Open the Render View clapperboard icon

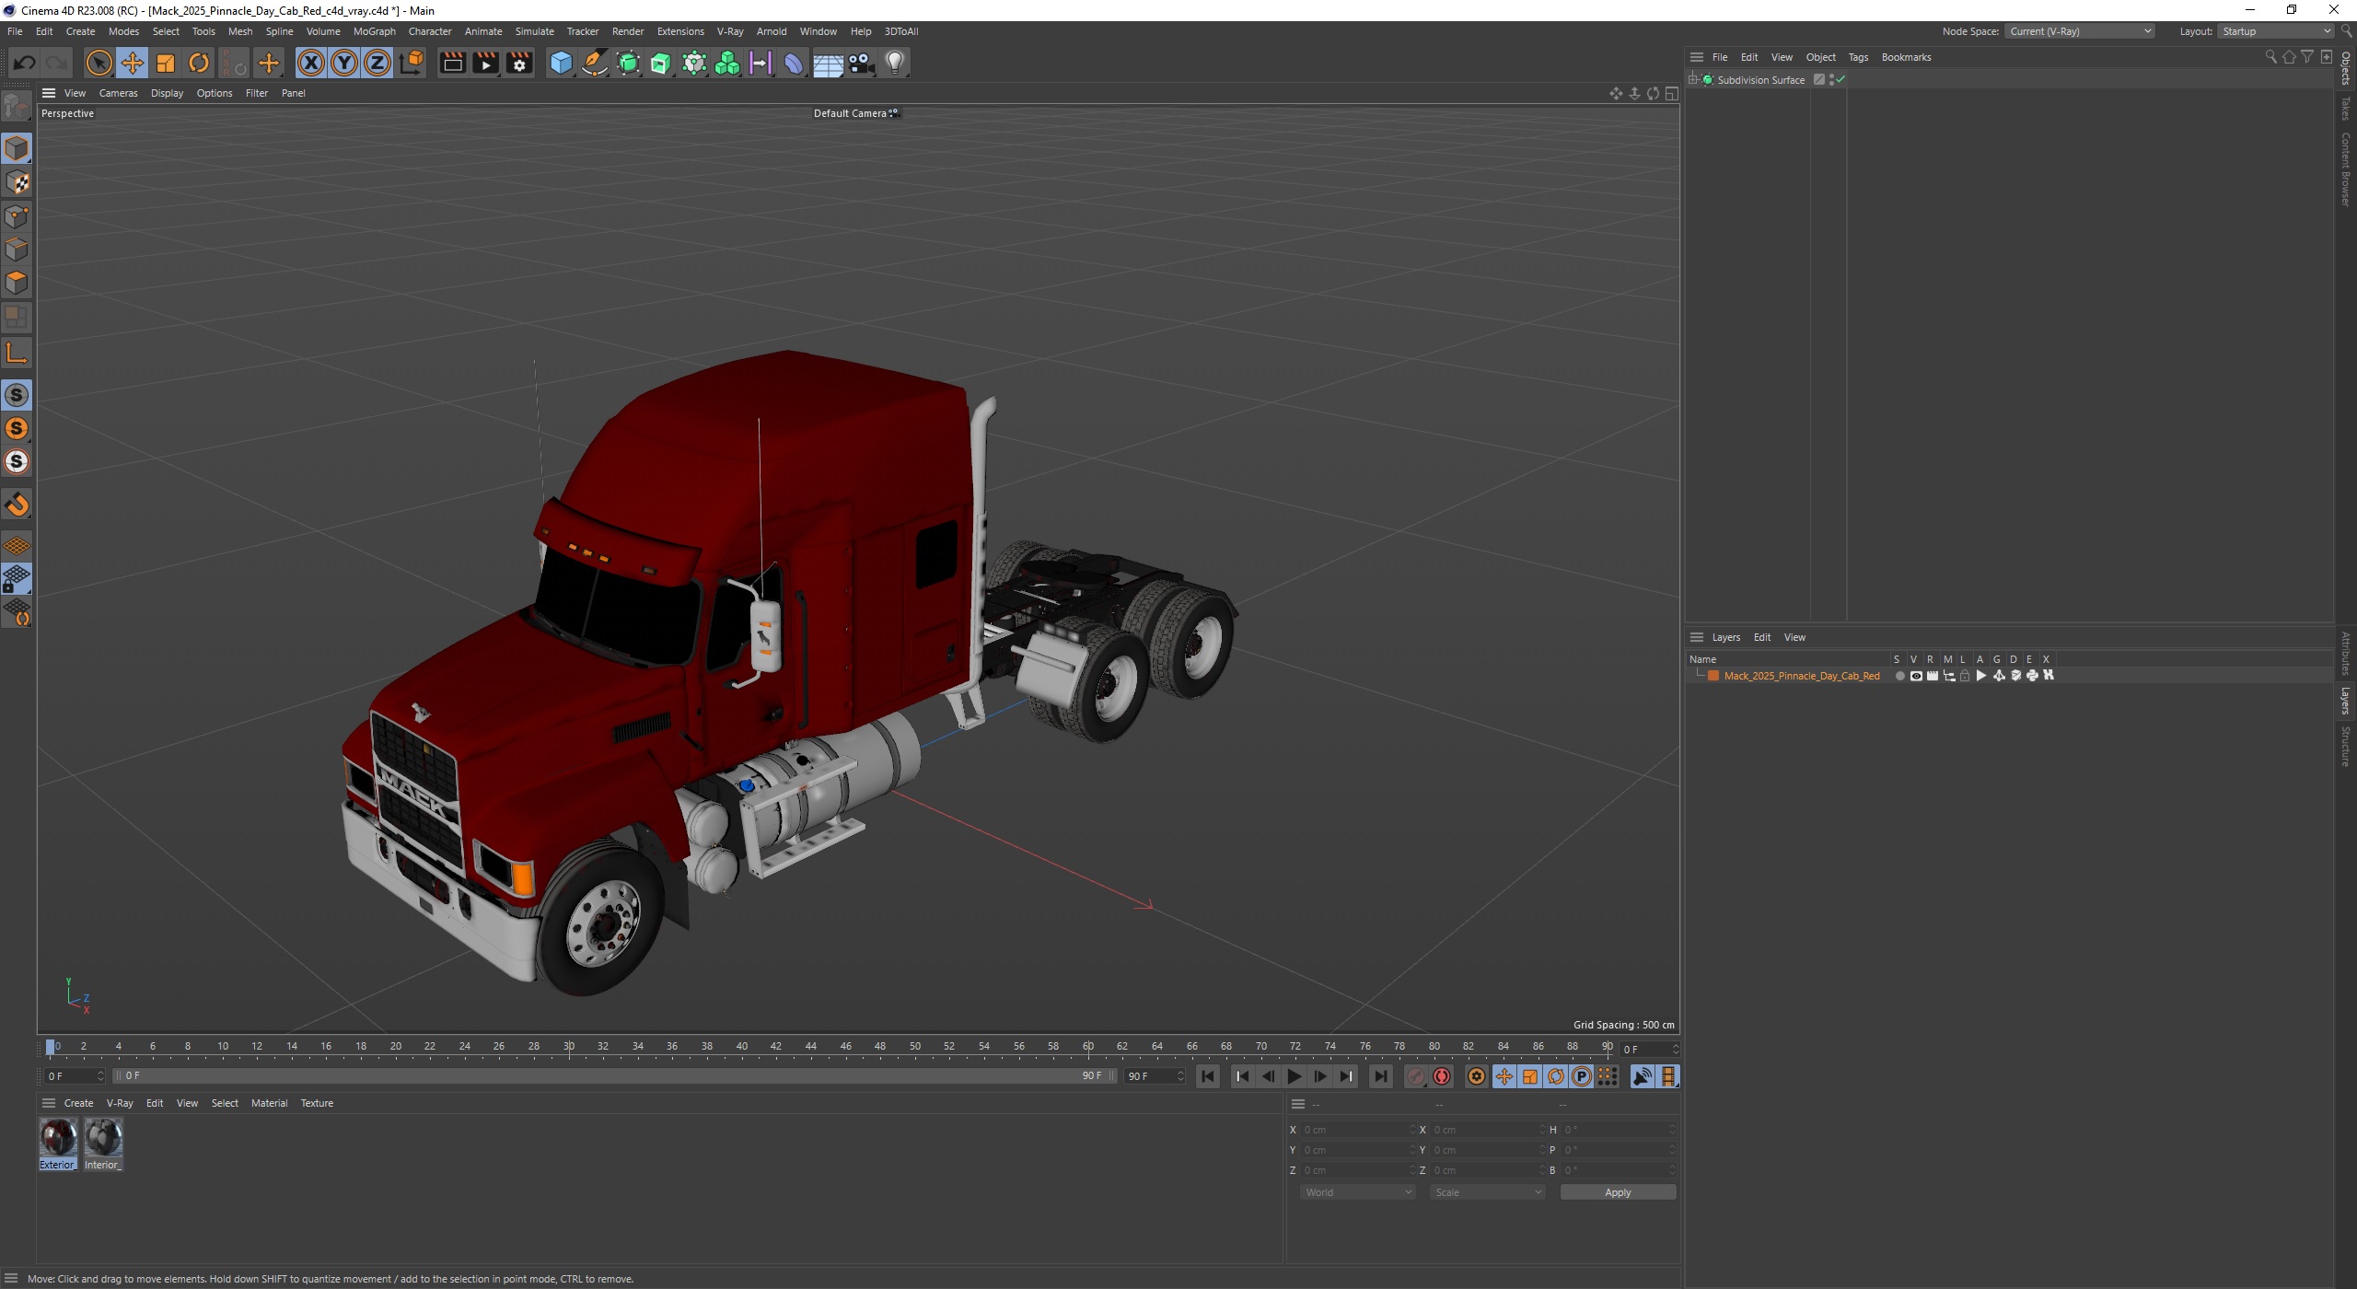pyautogui.click(x=452, y=63)
